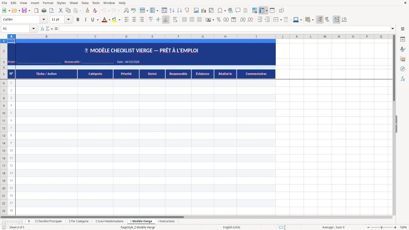Switch to Checklist Principale sheet tab
The height and width of the screenshot is (230, 409).
click(x=48, y=221)
